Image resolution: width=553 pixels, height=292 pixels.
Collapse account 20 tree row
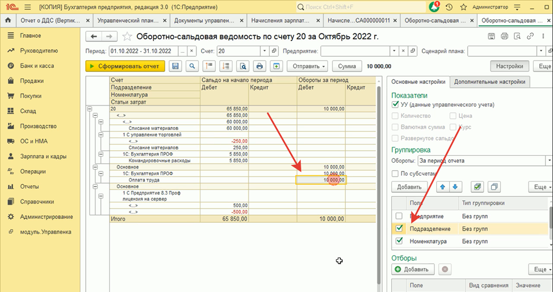[x=89, y=109]
